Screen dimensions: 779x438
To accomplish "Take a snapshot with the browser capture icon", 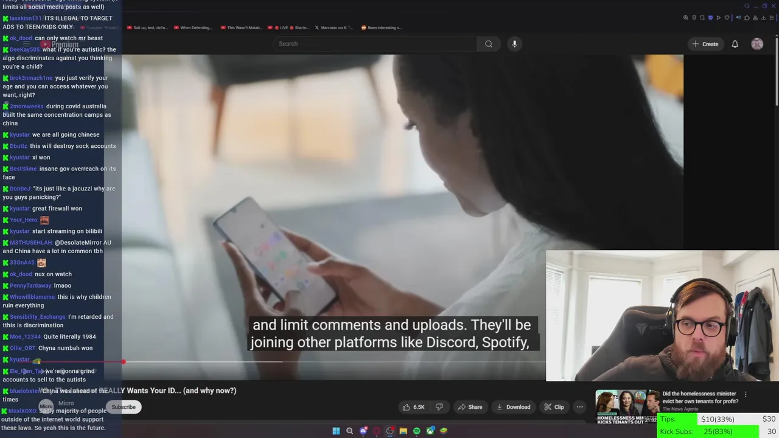I will [x=702, y=18].
